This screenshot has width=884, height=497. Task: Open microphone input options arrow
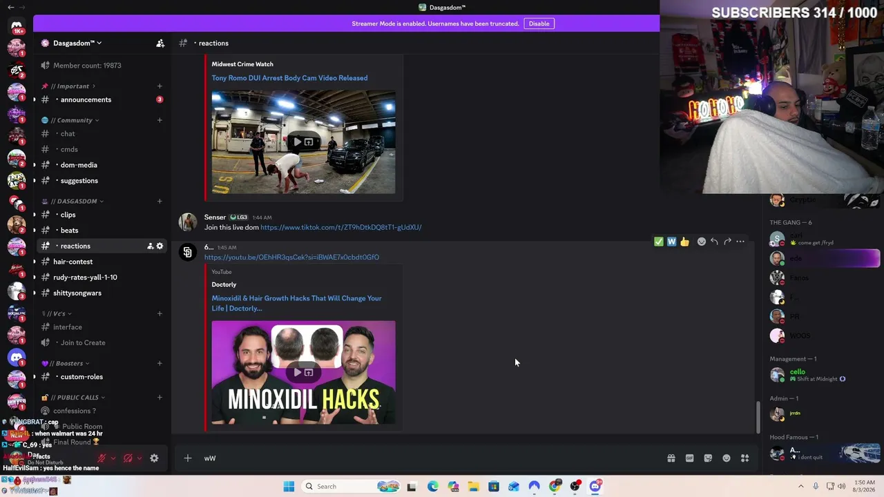[113, 458]
